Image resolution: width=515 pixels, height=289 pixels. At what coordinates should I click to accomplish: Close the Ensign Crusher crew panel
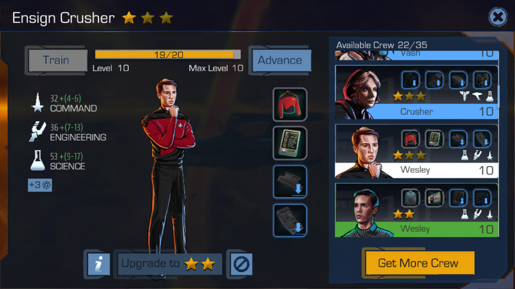click(498, 17)
